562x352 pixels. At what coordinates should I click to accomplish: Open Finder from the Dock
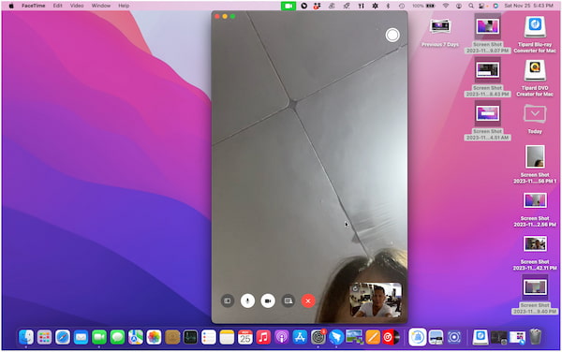pyautogui.click(x=26, y=337)
